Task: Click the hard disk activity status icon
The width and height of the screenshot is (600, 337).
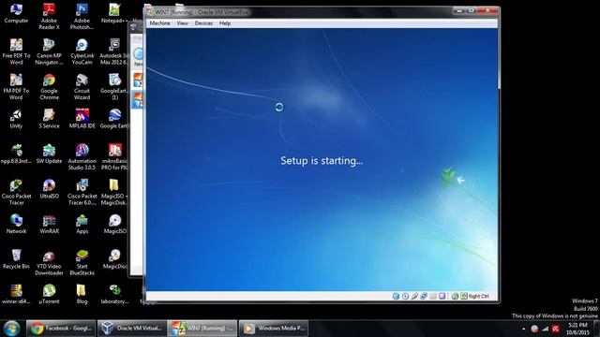Action: pyautogui.click(x=396, y=296)
